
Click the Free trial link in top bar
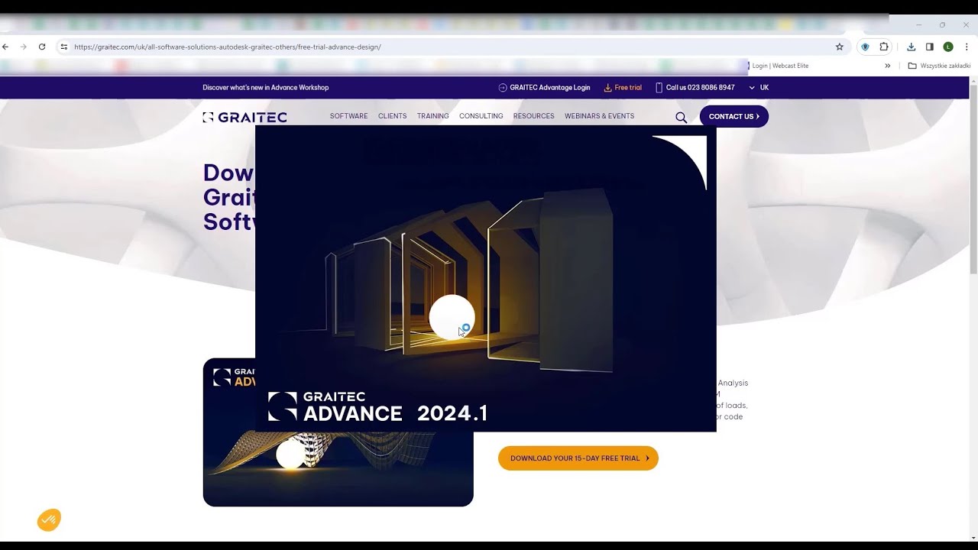click(623, 87)
